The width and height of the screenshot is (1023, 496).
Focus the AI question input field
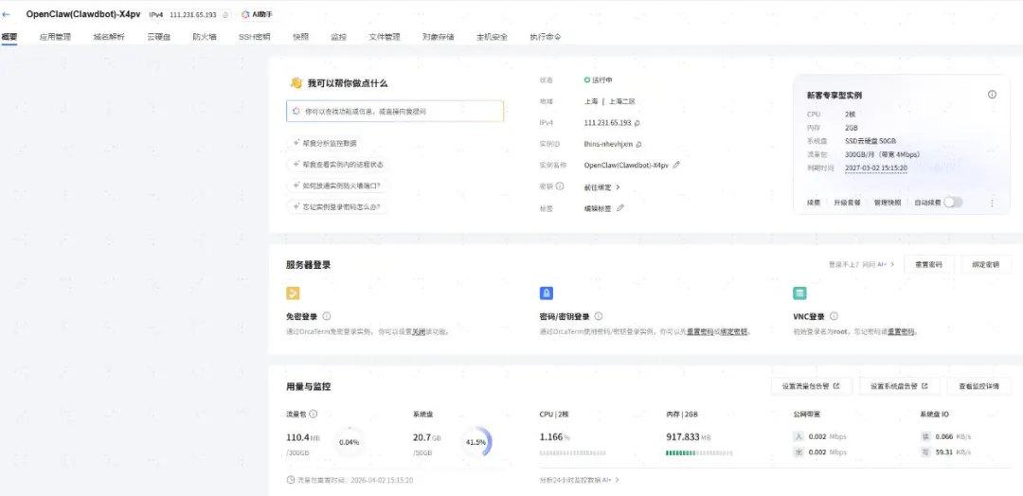(x=395, y=112)
